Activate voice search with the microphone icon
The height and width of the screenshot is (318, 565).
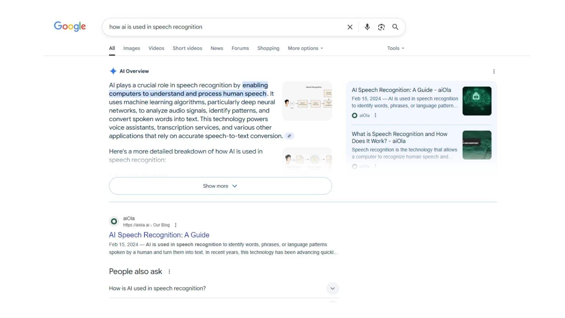pyautogui.click(x=367, y=27)
